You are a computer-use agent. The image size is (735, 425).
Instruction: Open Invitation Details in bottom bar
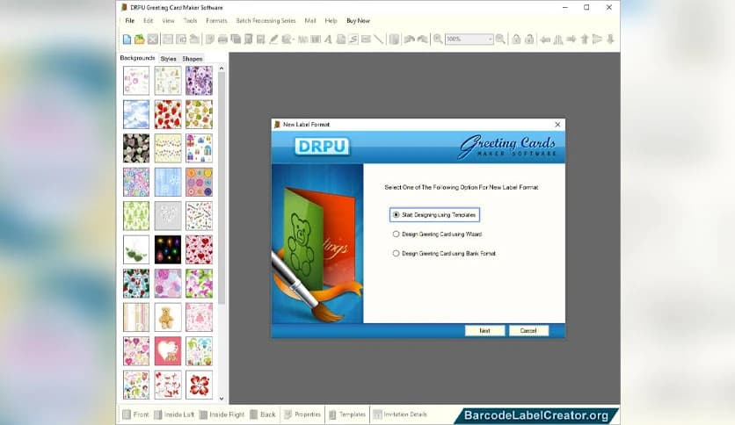tap(400, 414)
